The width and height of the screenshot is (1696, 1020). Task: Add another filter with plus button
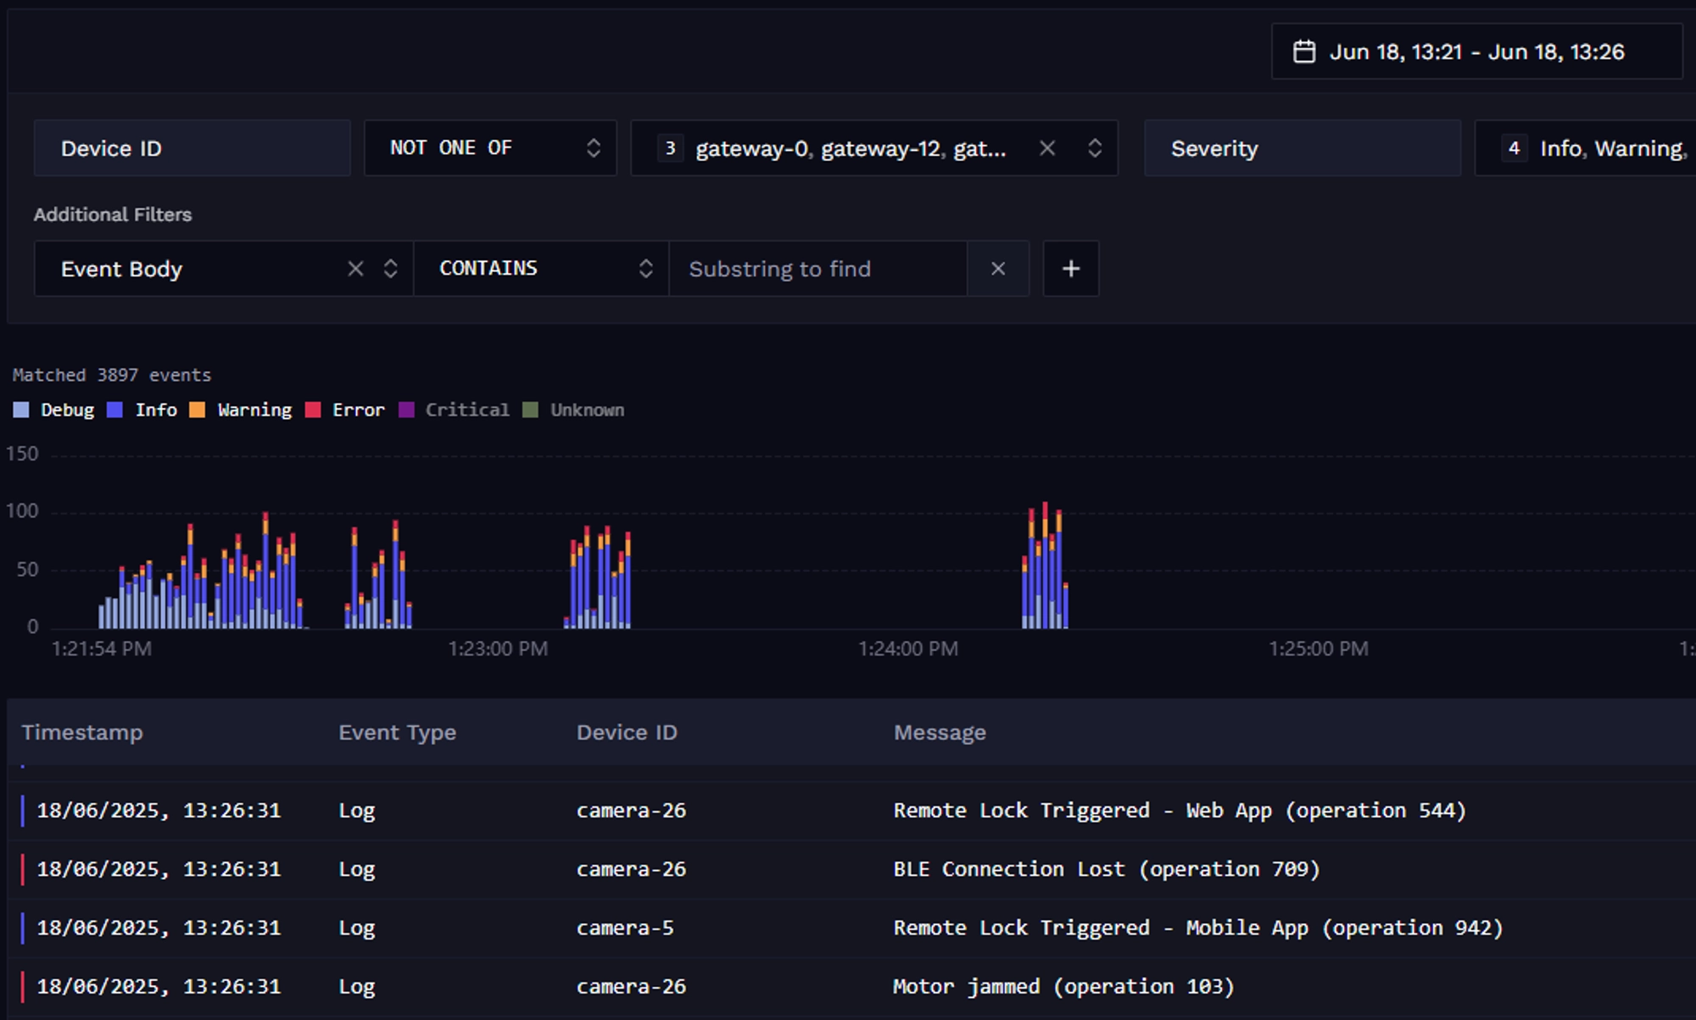pos(1071,269)
